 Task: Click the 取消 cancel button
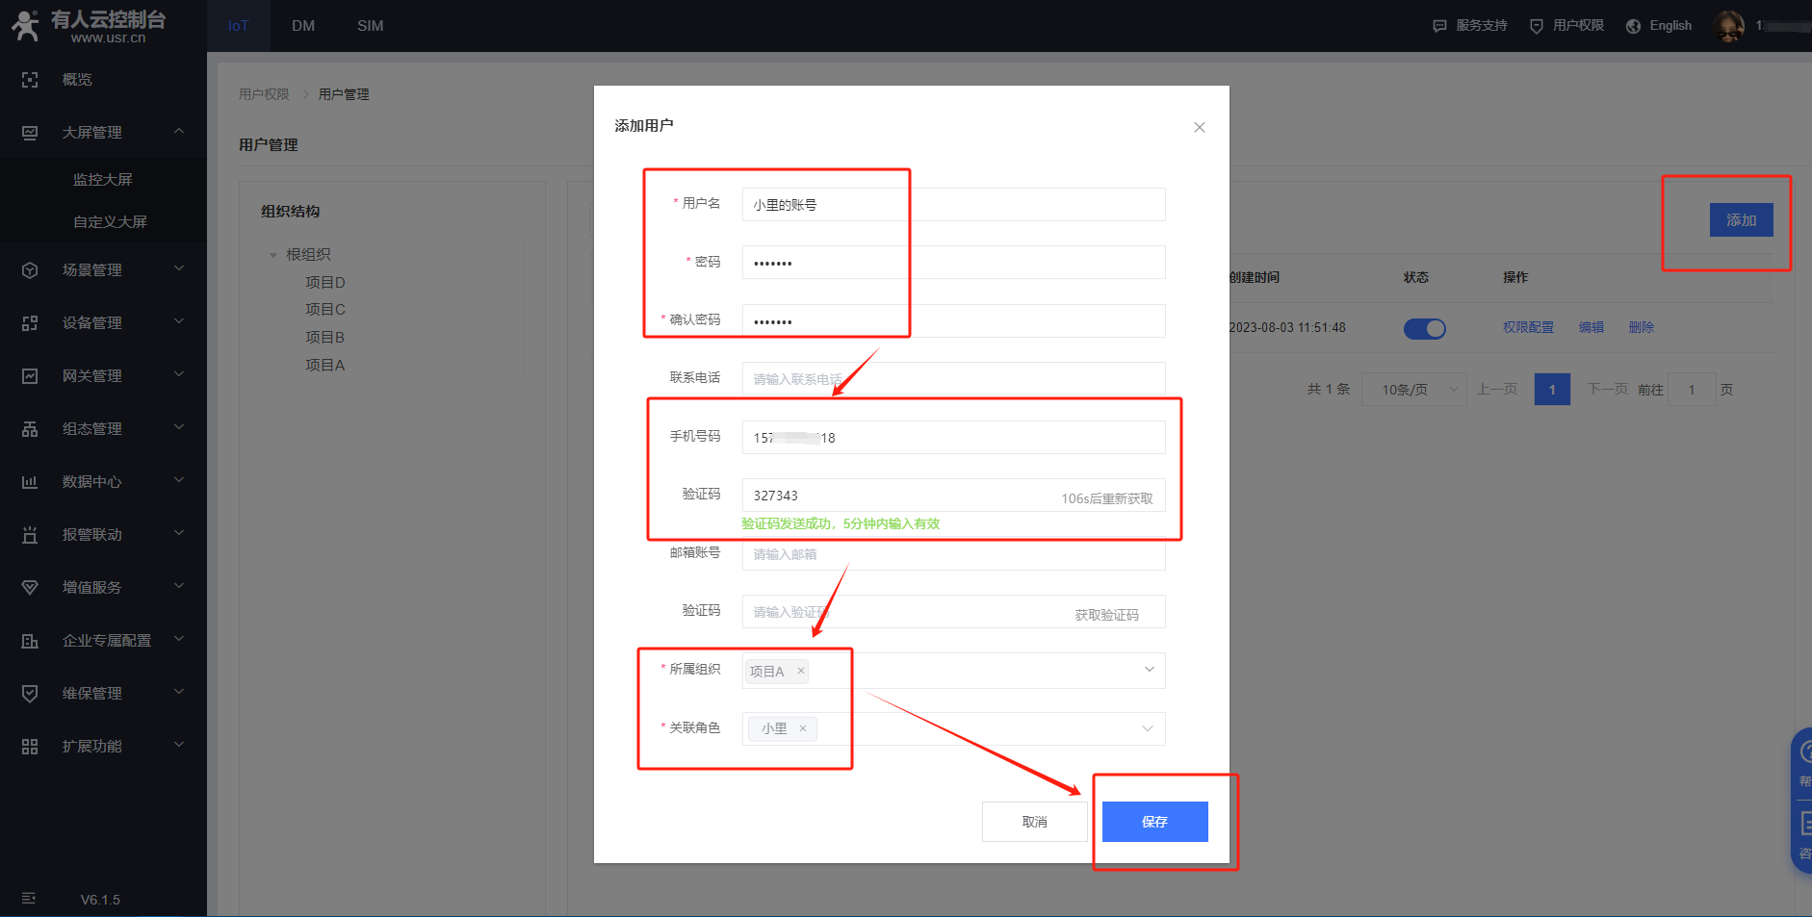1034,822
